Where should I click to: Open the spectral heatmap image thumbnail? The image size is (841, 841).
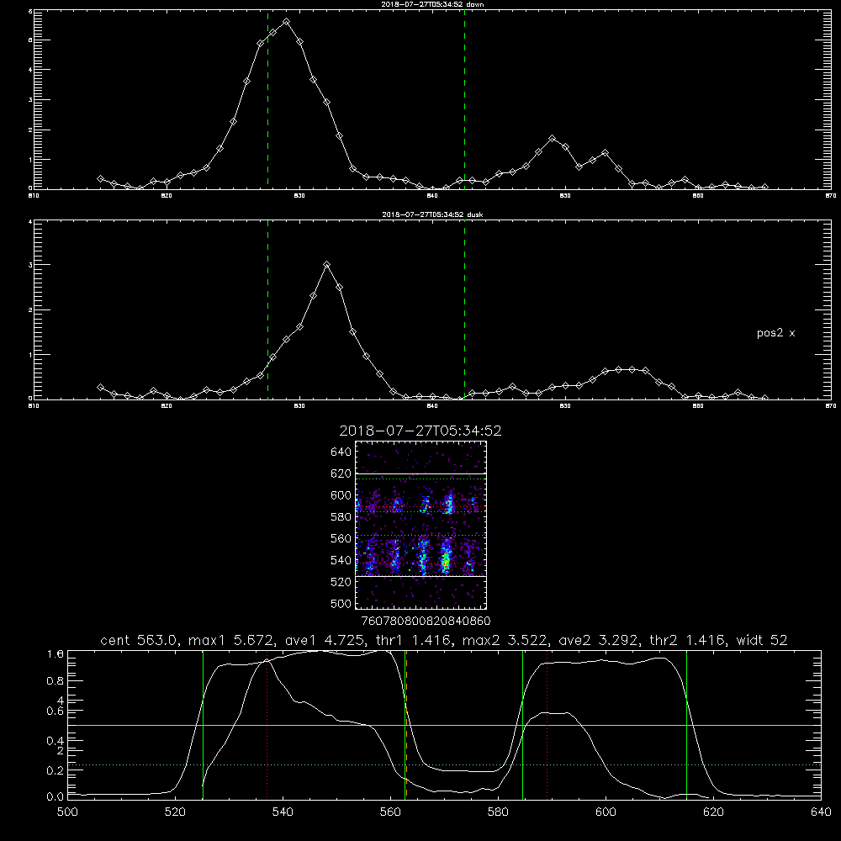421,525
